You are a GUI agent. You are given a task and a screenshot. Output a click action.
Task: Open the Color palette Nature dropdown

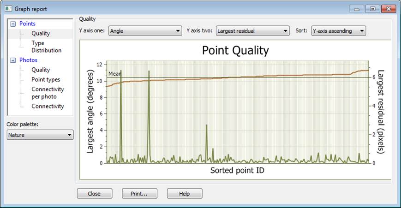[40, 135]
